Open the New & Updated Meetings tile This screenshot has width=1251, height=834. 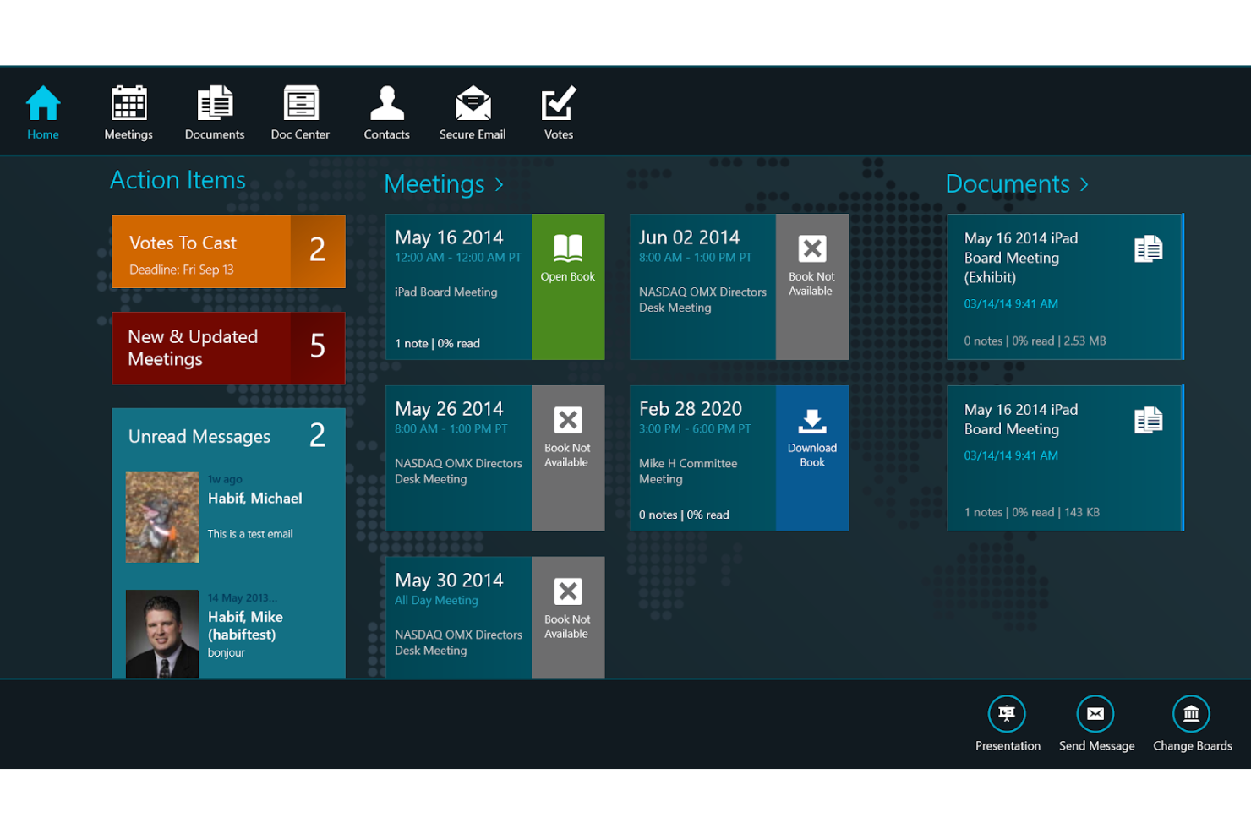pyautogui.click(x=228, y=348)
